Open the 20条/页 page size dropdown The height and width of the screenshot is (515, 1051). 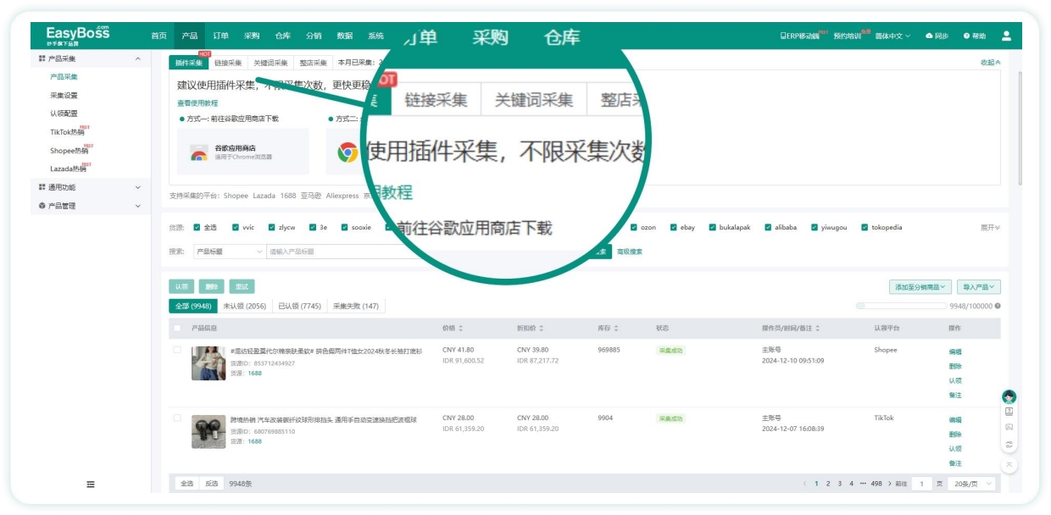tap(971, 484)
